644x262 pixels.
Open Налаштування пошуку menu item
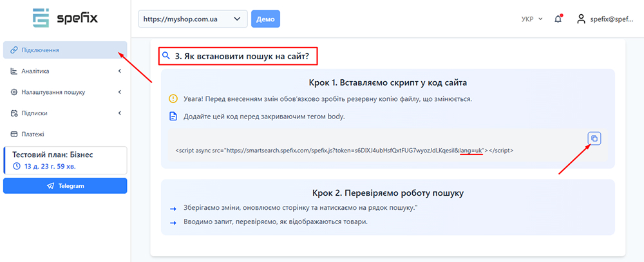(65, 92)
